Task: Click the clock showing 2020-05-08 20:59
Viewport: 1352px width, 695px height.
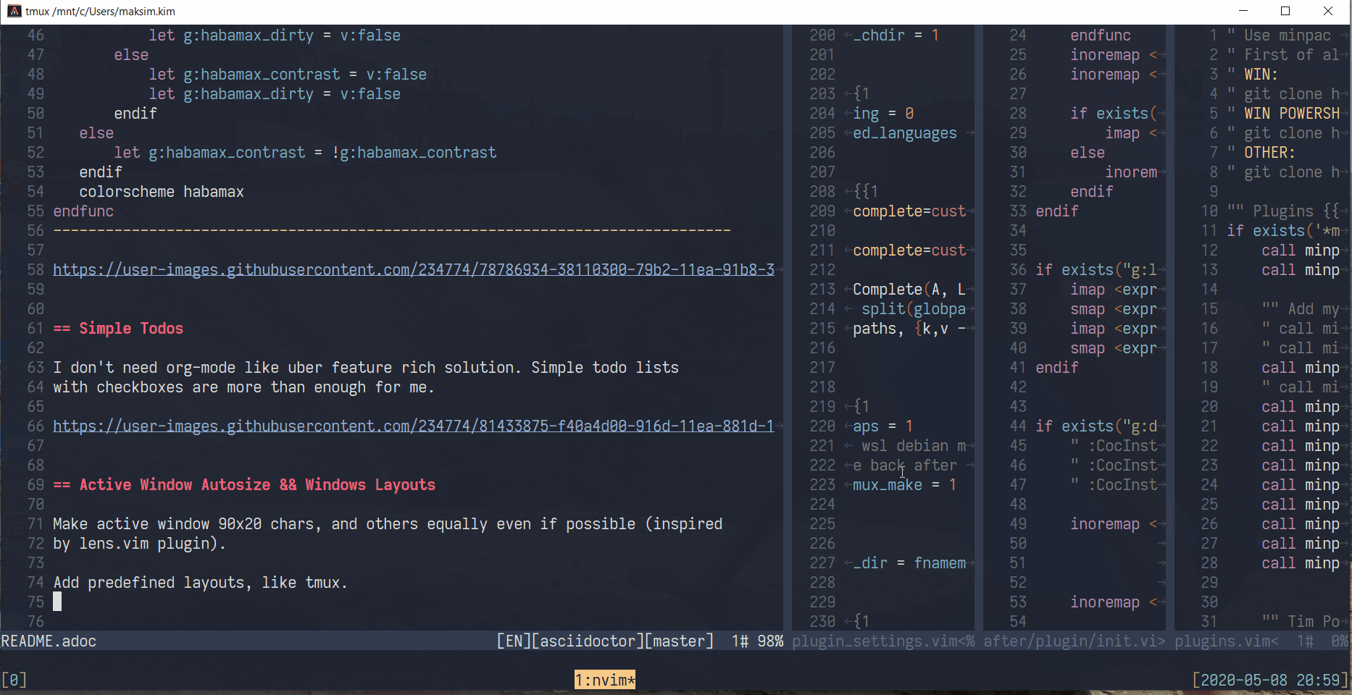Action: [1270, 679]
